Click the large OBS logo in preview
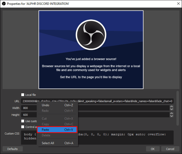Viewport: 182px width, 154px height. 91,35
